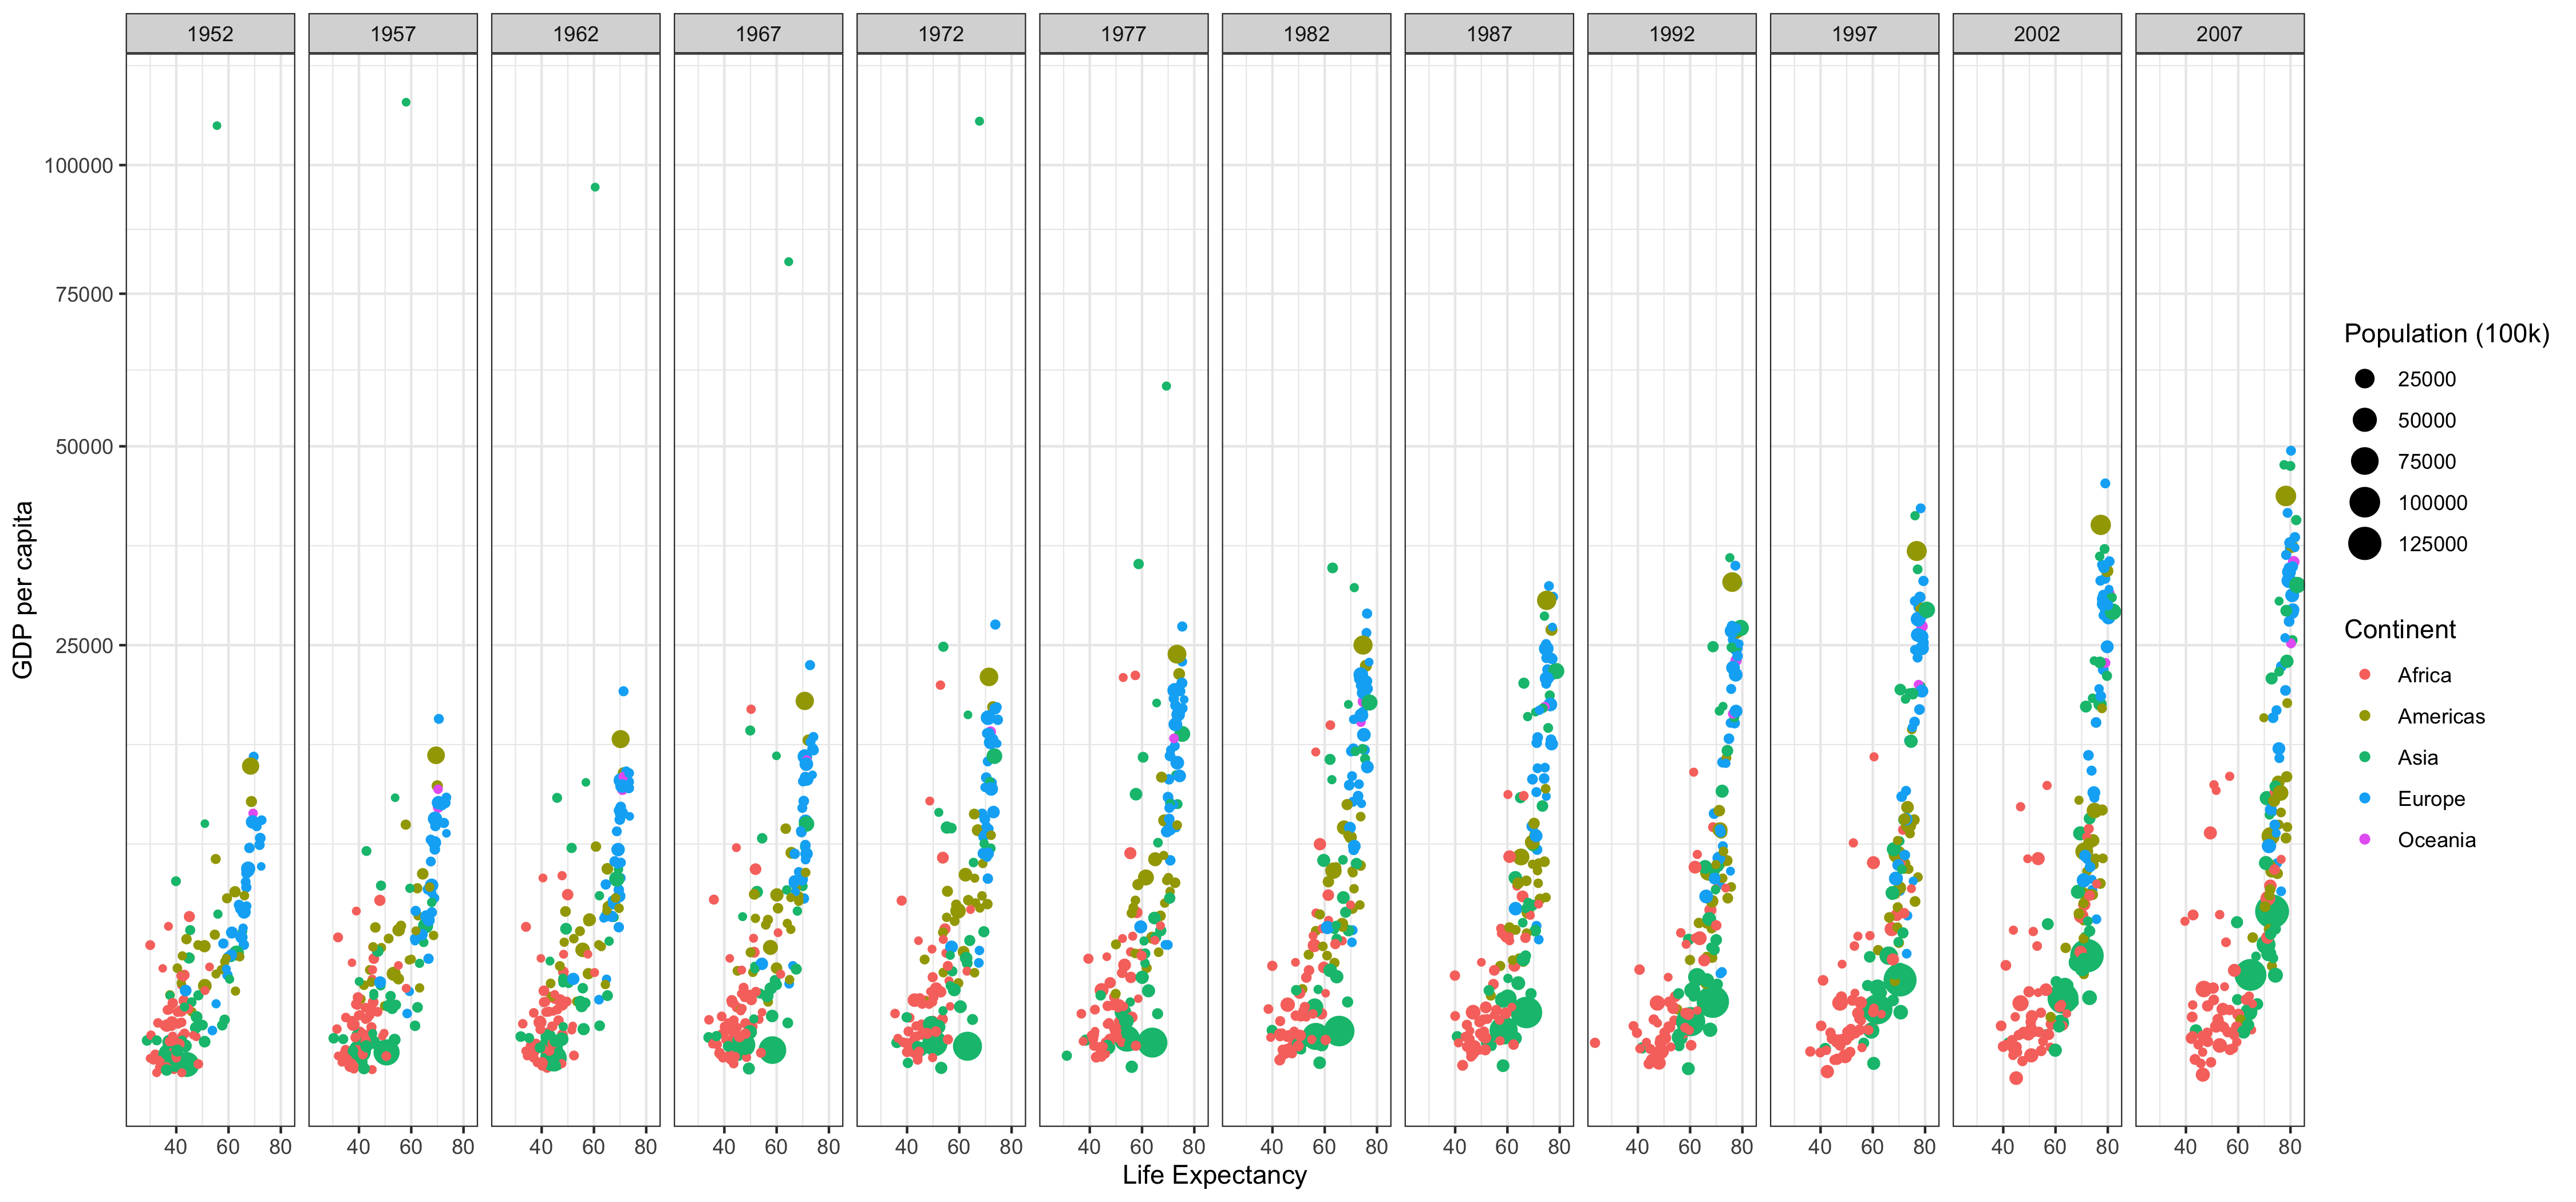Click the large olive Americas bubble in 1967
This screenshot has height=1202, width=2576.
click(805, 701)
